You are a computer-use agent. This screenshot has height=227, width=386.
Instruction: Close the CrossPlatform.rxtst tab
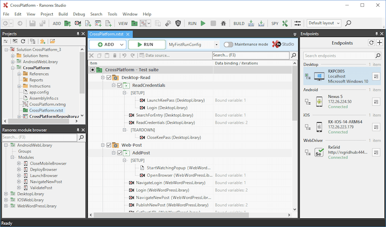[x=128, y=34]
